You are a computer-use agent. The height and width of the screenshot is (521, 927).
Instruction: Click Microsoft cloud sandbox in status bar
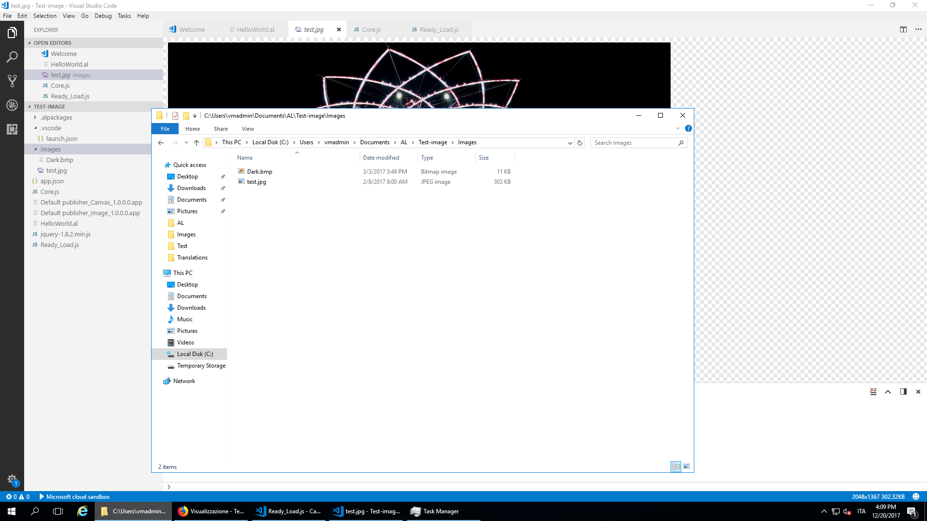(x=74, y=496)
